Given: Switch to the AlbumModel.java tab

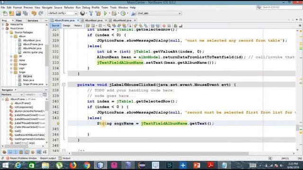Looking at the screenshot, I should pyautogui.click(x=122, y=20).
